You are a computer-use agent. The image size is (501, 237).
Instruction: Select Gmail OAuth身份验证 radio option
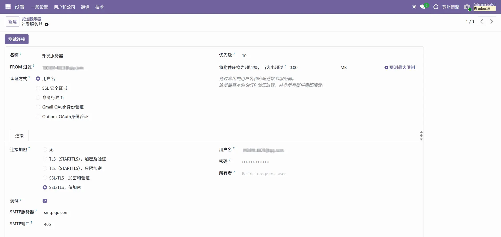tap(38, 107)
